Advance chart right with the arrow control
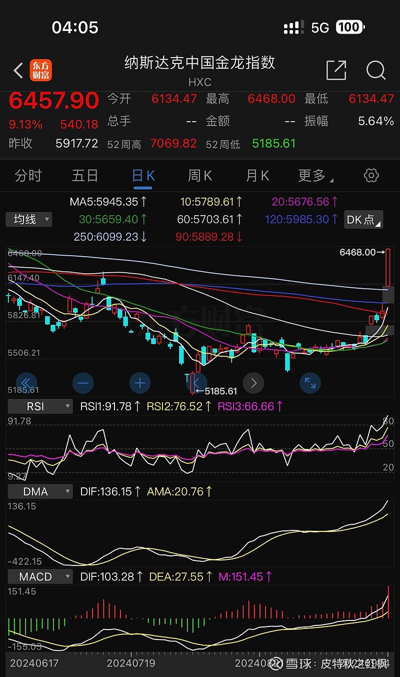The image size is (400, 677). pyautogui.click(x=253, y=383)
